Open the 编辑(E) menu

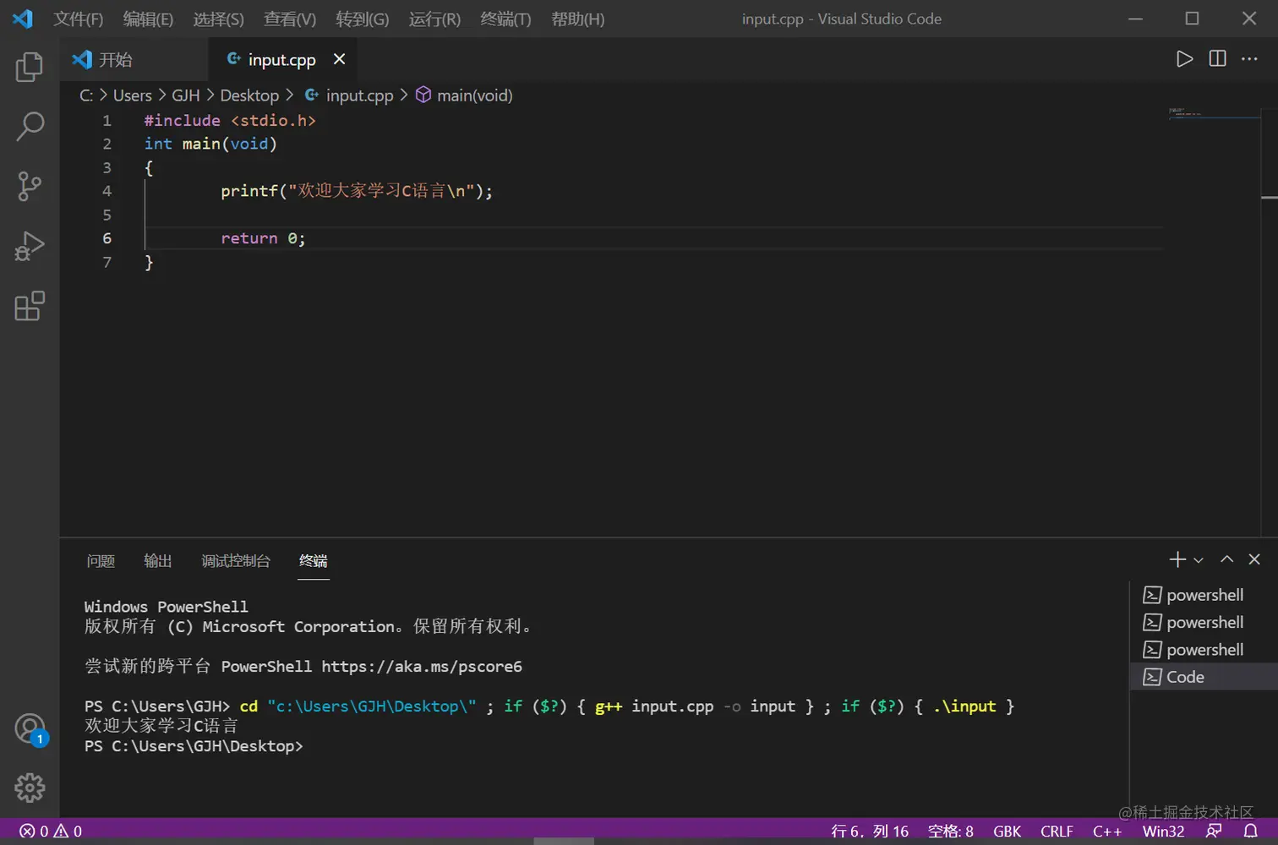pos(148,19)
